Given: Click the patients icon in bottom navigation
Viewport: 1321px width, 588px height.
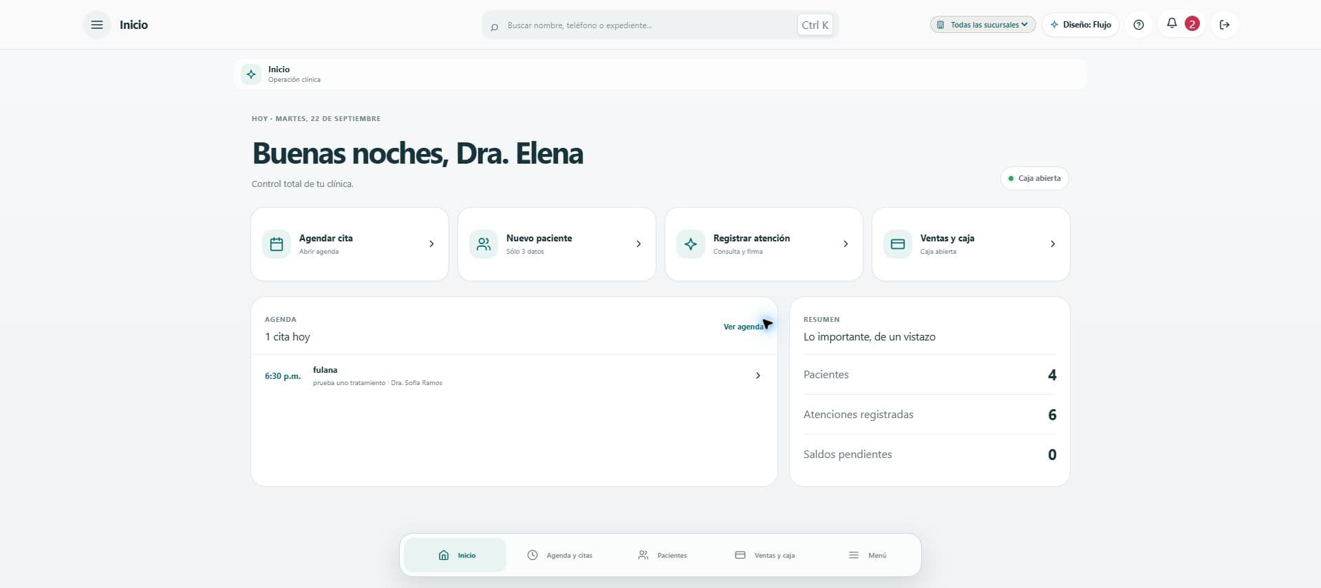Looking at the screenshot, I should coord(643,555).
